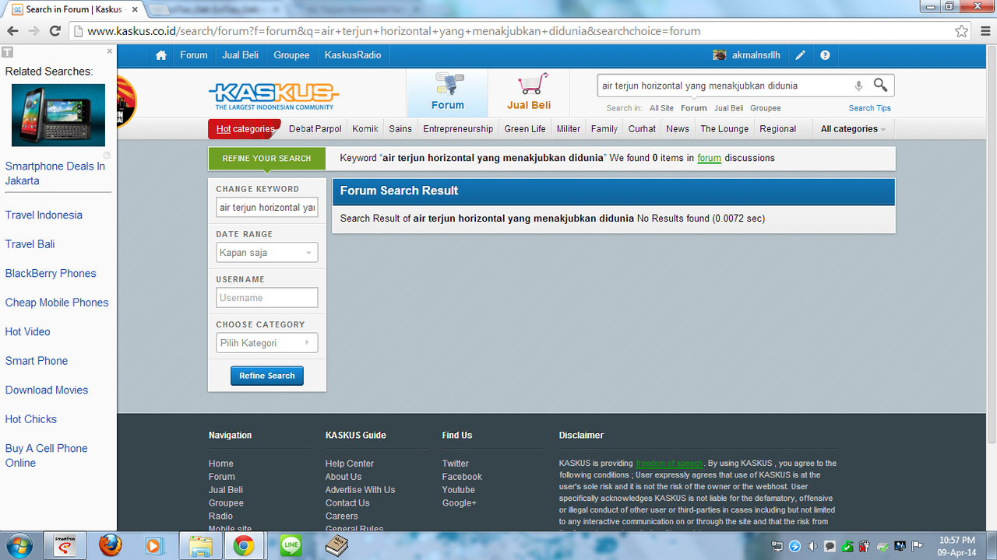Open the BlackBerry Phones related search
The width and height of the screenshot is (997, 560).
(51, 273)
